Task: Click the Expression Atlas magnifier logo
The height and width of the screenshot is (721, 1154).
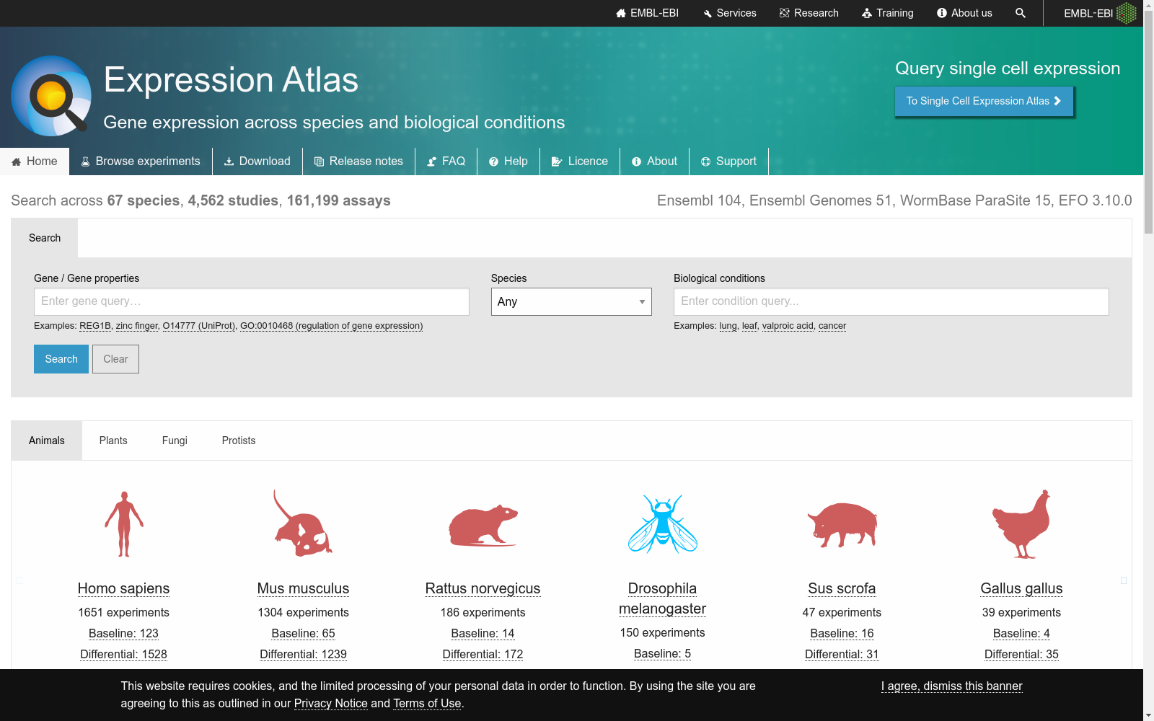Action: [51, 96]
